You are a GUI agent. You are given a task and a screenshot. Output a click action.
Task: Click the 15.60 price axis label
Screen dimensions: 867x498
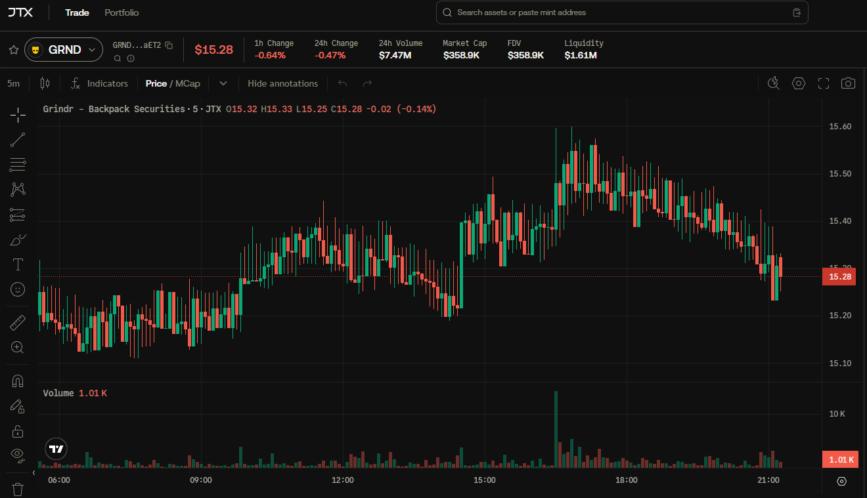(x=840, y=127)
